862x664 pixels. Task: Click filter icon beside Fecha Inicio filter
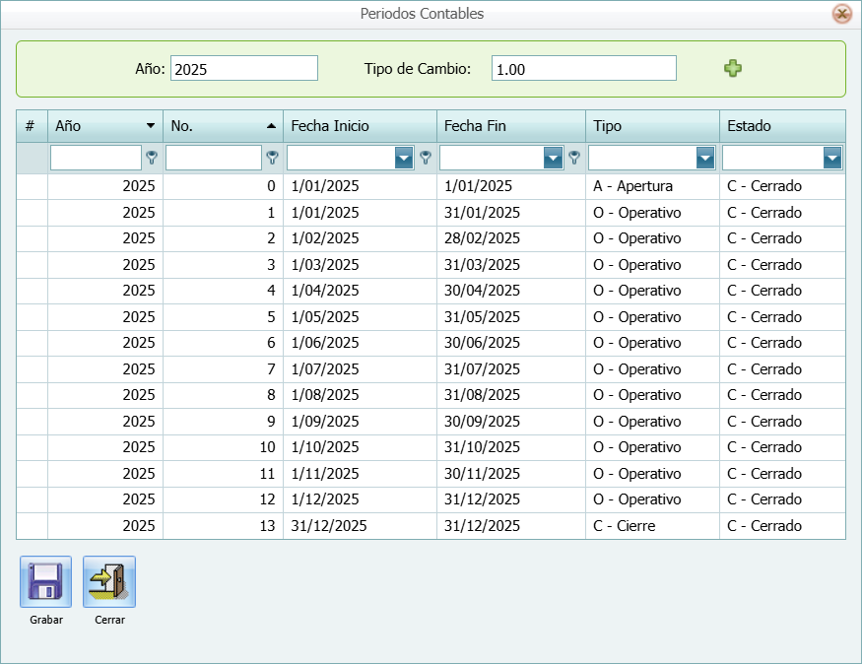[x=425, y=158]
